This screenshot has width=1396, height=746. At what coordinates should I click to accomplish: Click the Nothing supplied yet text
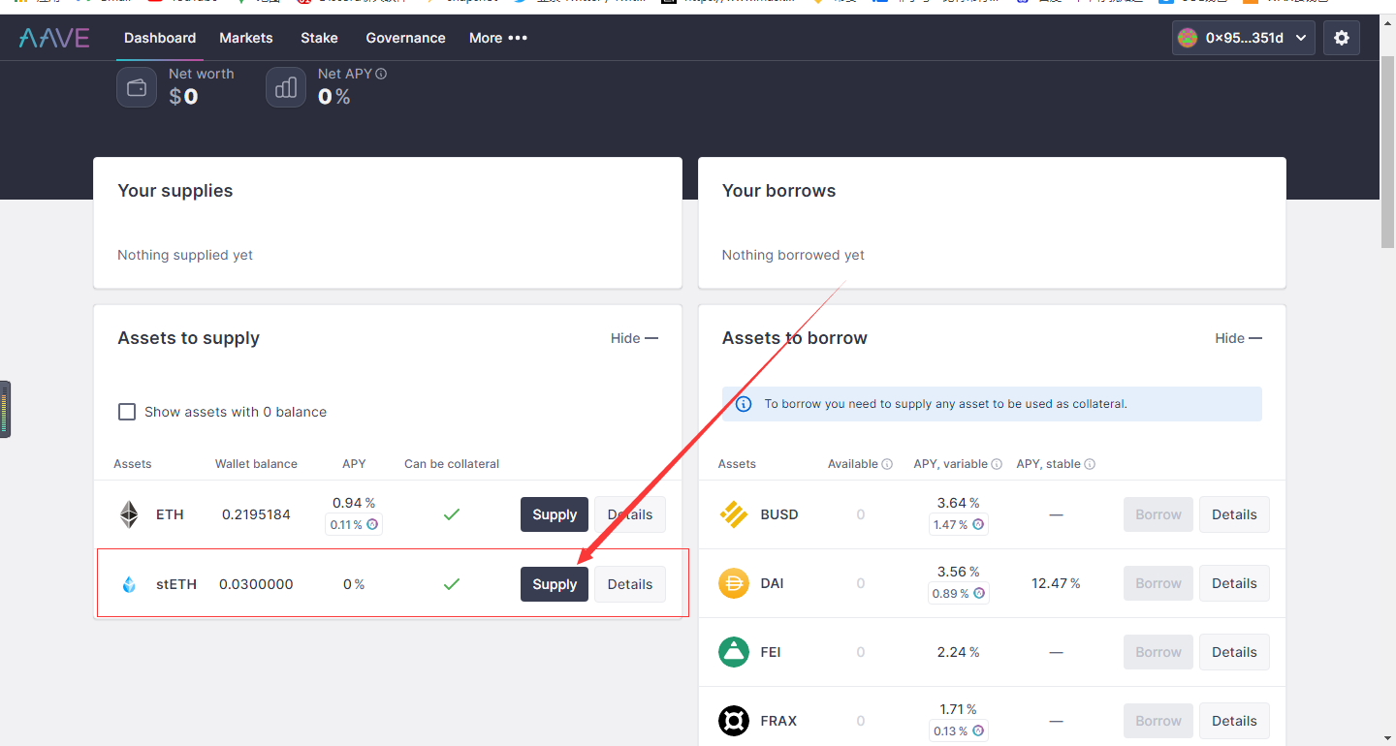pyautogui.click(x=185, y=255)
